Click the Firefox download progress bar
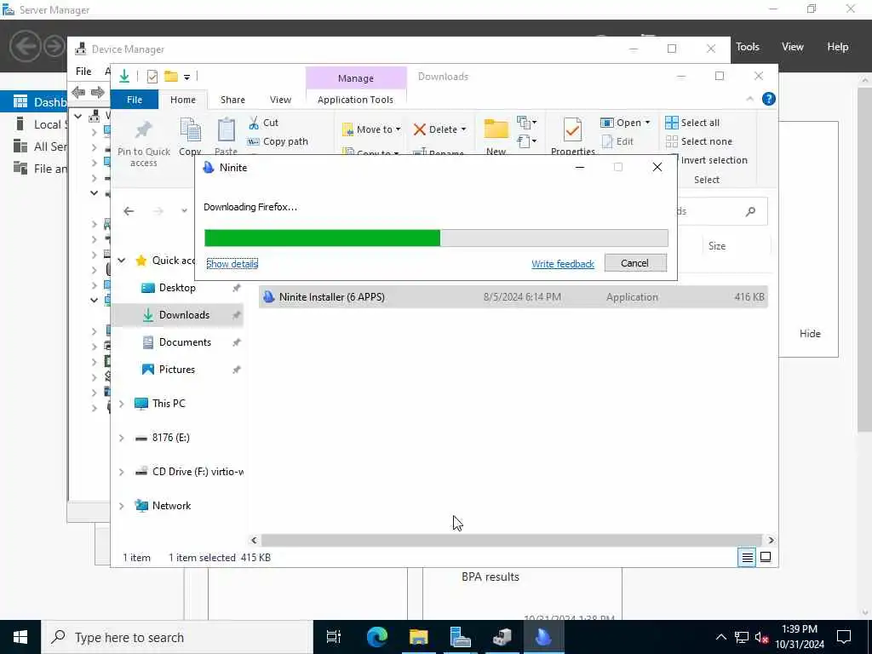872x654 pixels. tap(436, 238)
